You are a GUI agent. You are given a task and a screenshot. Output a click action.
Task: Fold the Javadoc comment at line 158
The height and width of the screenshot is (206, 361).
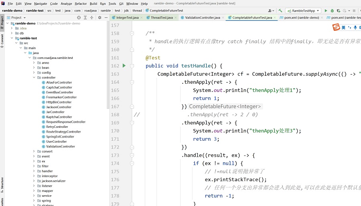(132, 33)
